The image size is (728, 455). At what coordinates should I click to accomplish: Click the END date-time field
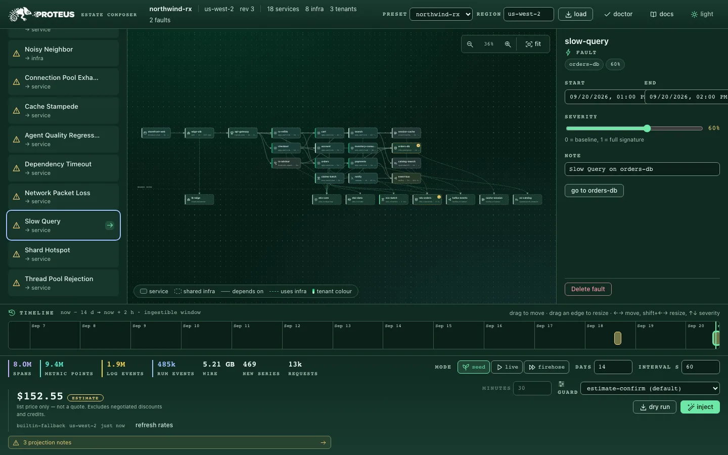686,97
